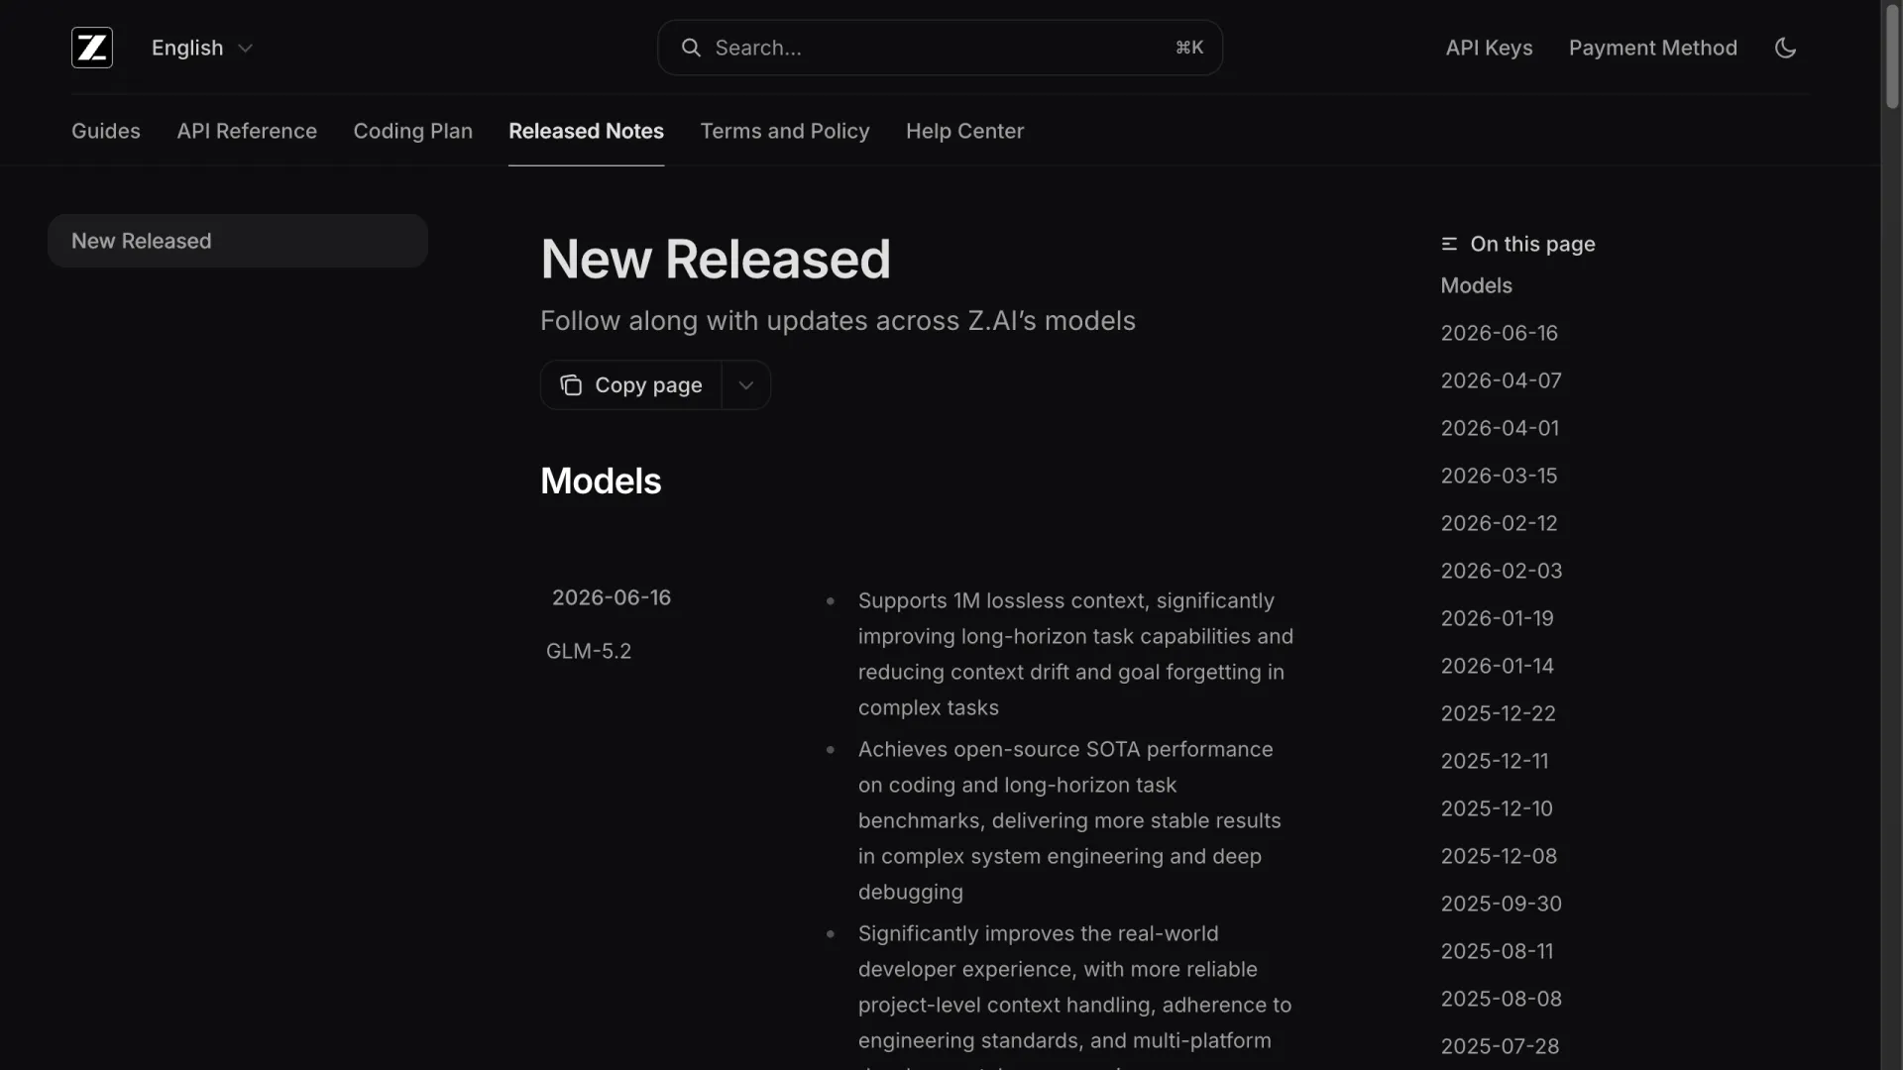Open the Help Center tab
This screenshot has height=1070, width=1903.
coord(965,131)
